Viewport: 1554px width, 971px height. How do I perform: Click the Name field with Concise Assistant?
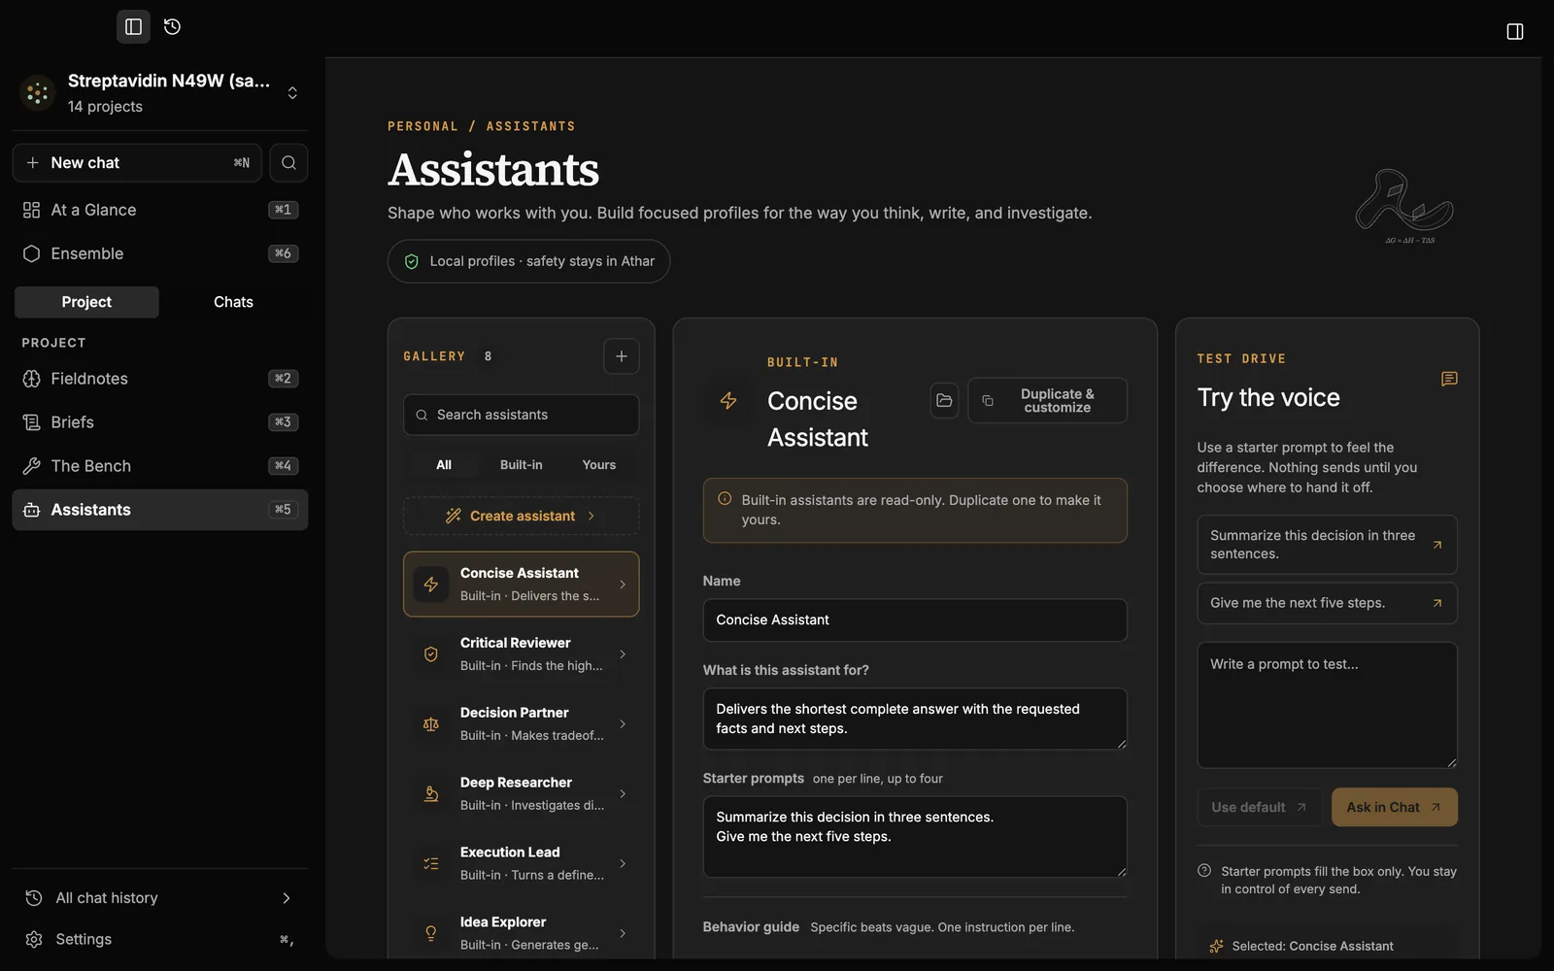tap(915, 620)
